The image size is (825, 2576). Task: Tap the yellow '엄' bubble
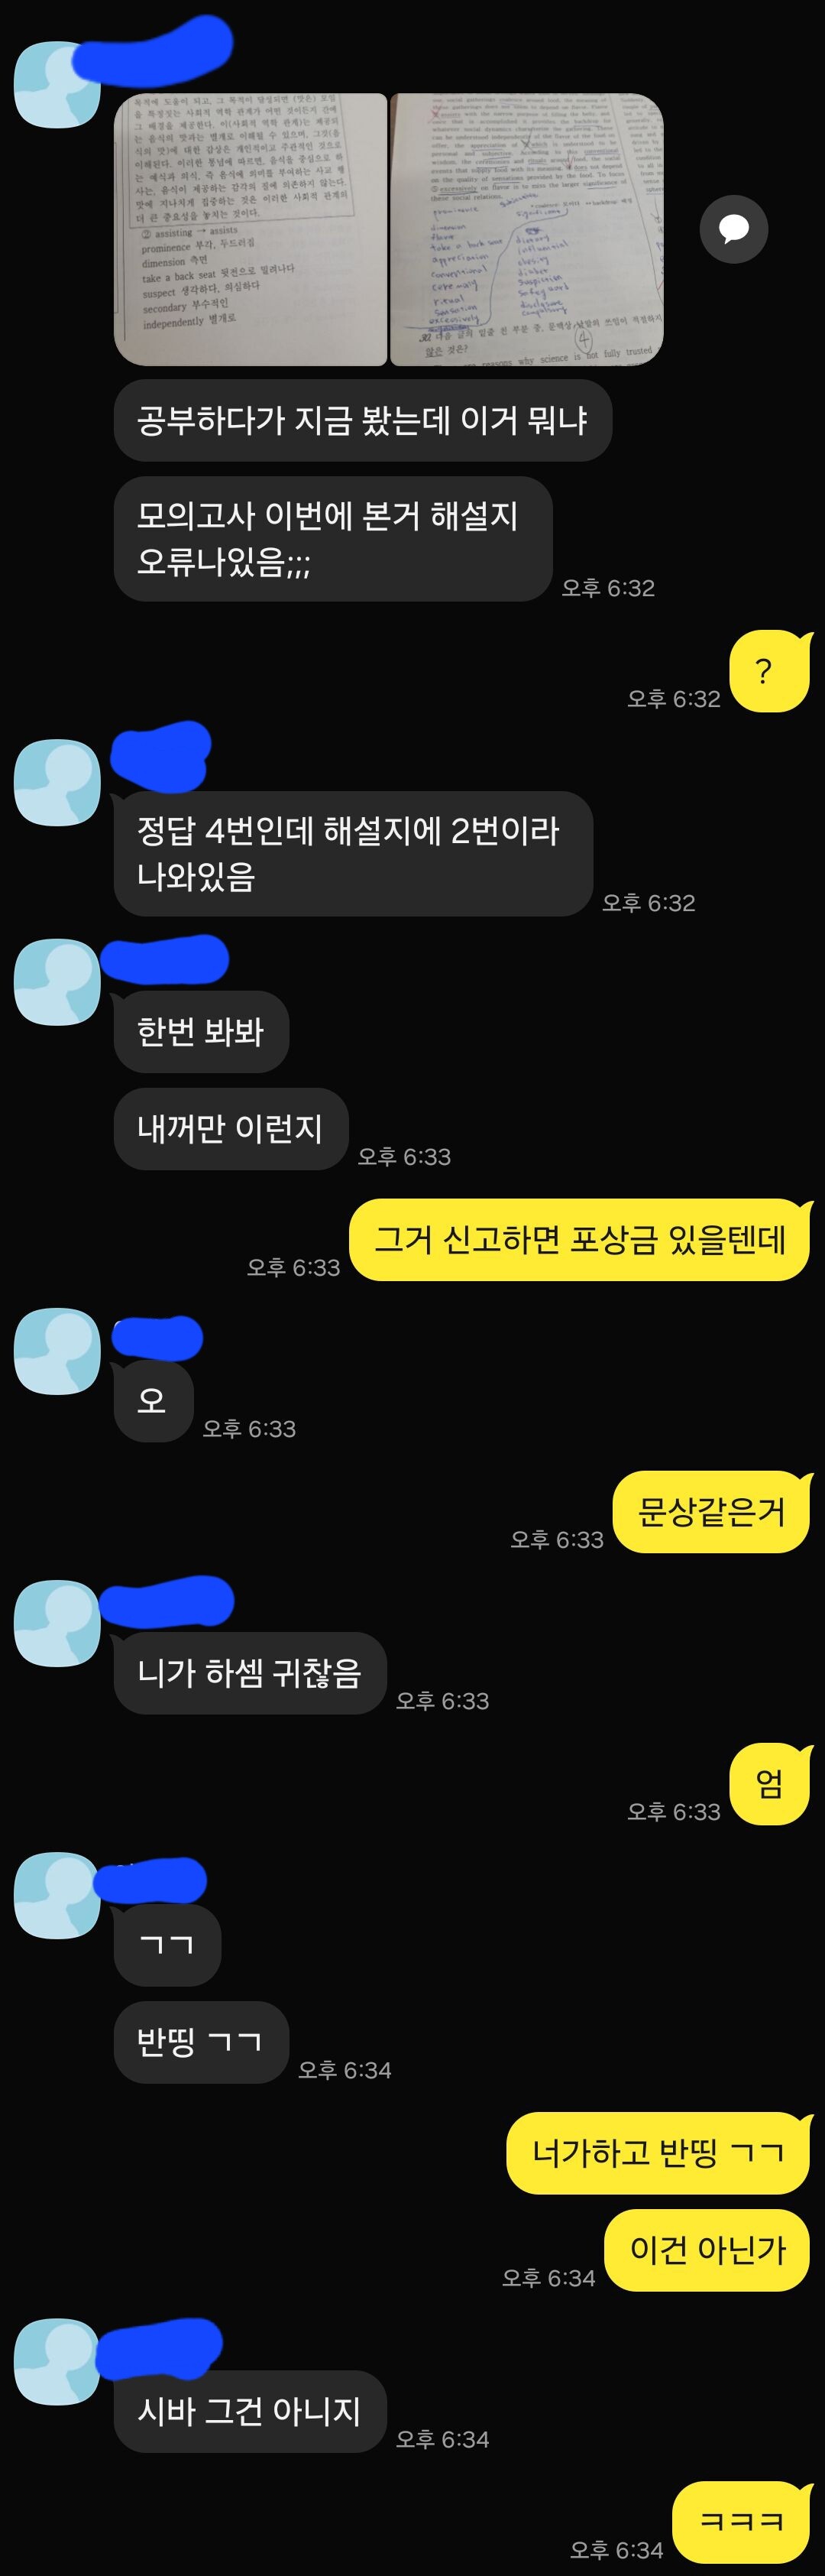click(x=769, y=1784)
